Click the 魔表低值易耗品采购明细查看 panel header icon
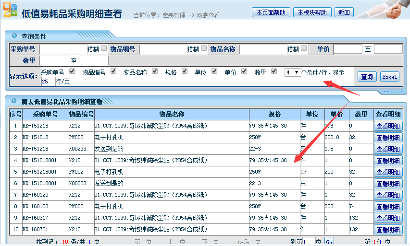 point(14,102)
